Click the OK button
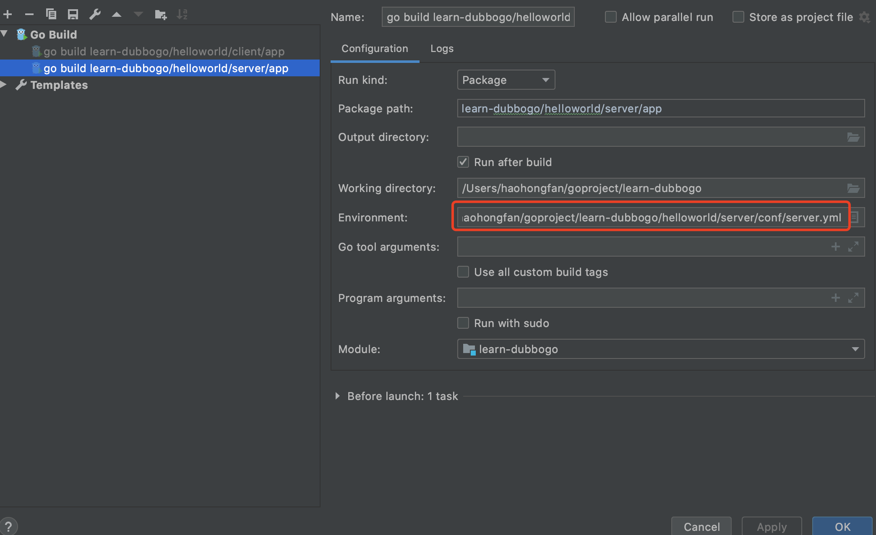The height and width of the screenshot is (535, 876). 842,527
